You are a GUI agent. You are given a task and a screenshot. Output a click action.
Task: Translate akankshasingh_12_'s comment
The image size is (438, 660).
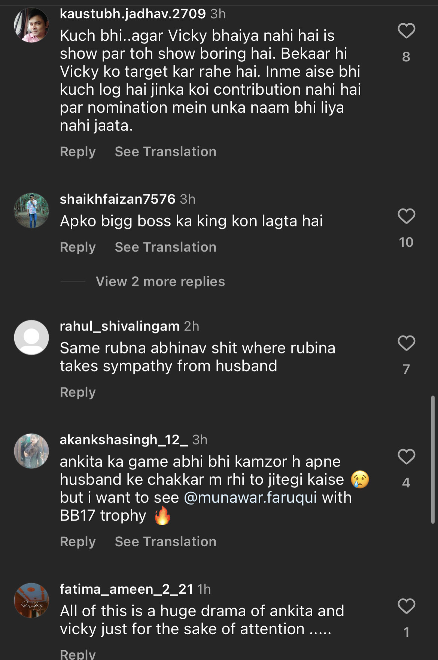(x=165, y=542)
